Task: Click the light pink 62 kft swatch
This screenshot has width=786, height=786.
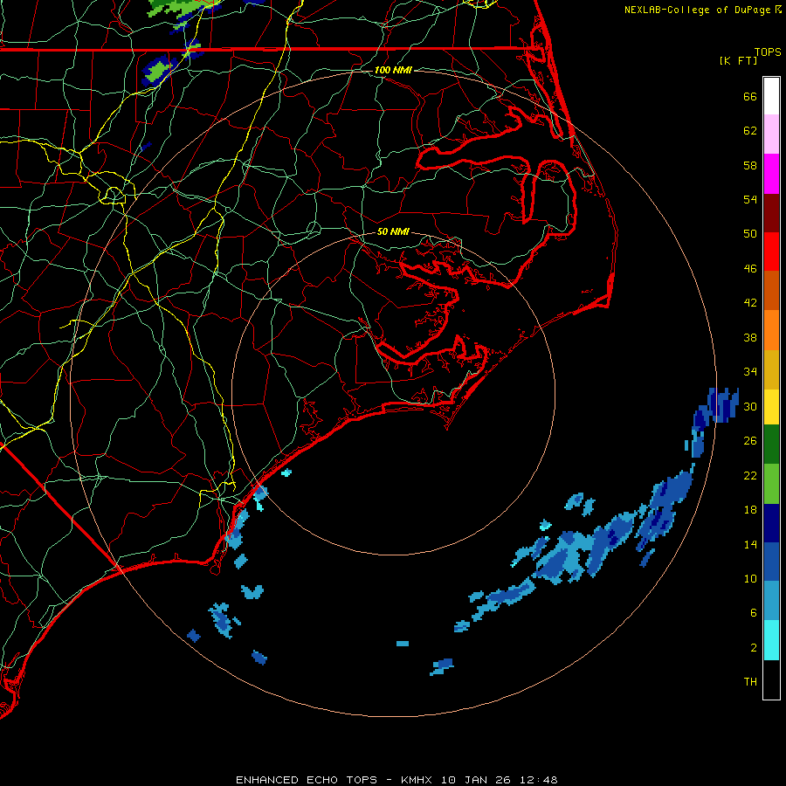Action: coord(771,134)
